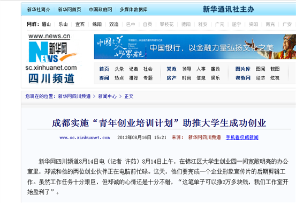Click www.sc.xinhuanet.com link below headline
Screen dimensions: 296x203
[85, 137]
